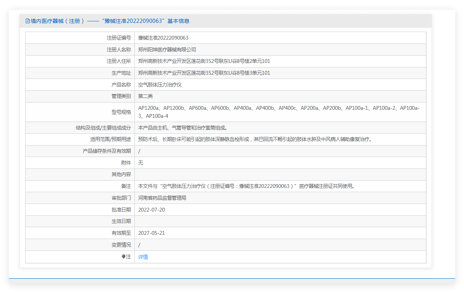The width and height of the screenshot is (464, 292).
Task: Click the bulb icon beside 注
Action: pyautogui.click(x=123, y=257)
